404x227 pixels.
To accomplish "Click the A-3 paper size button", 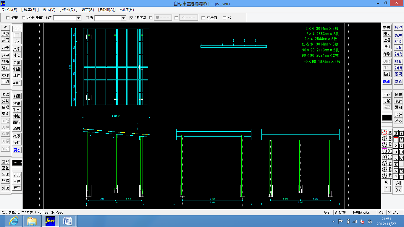I will (327, 213).
